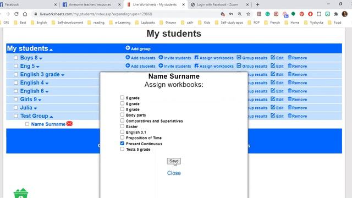
Task: Check the 6 grade workbook box
Action: pyautogui.click(x=122, y=103)
